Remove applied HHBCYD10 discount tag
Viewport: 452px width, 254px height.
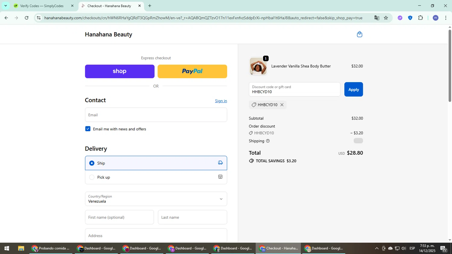tap(282, 105)
